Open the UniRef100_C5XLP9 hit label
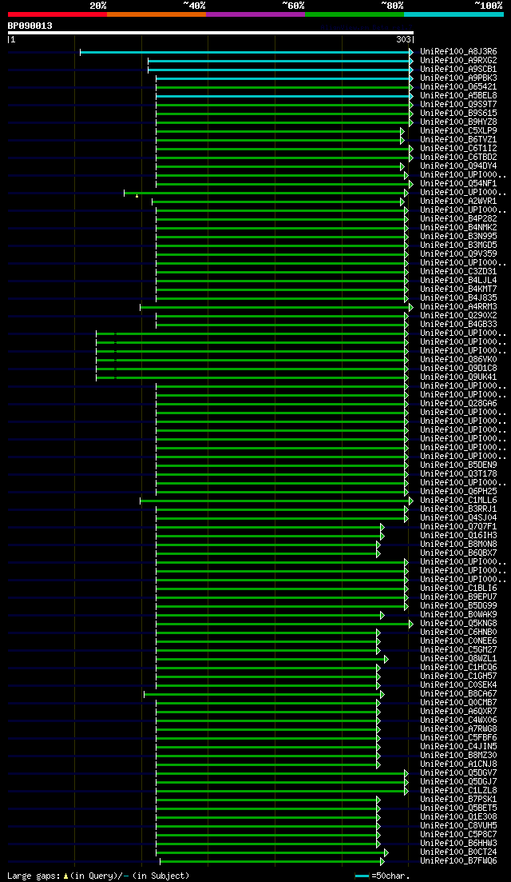This screenshot has height=882, width=511. pyautogui.click(x=458, y=131)
